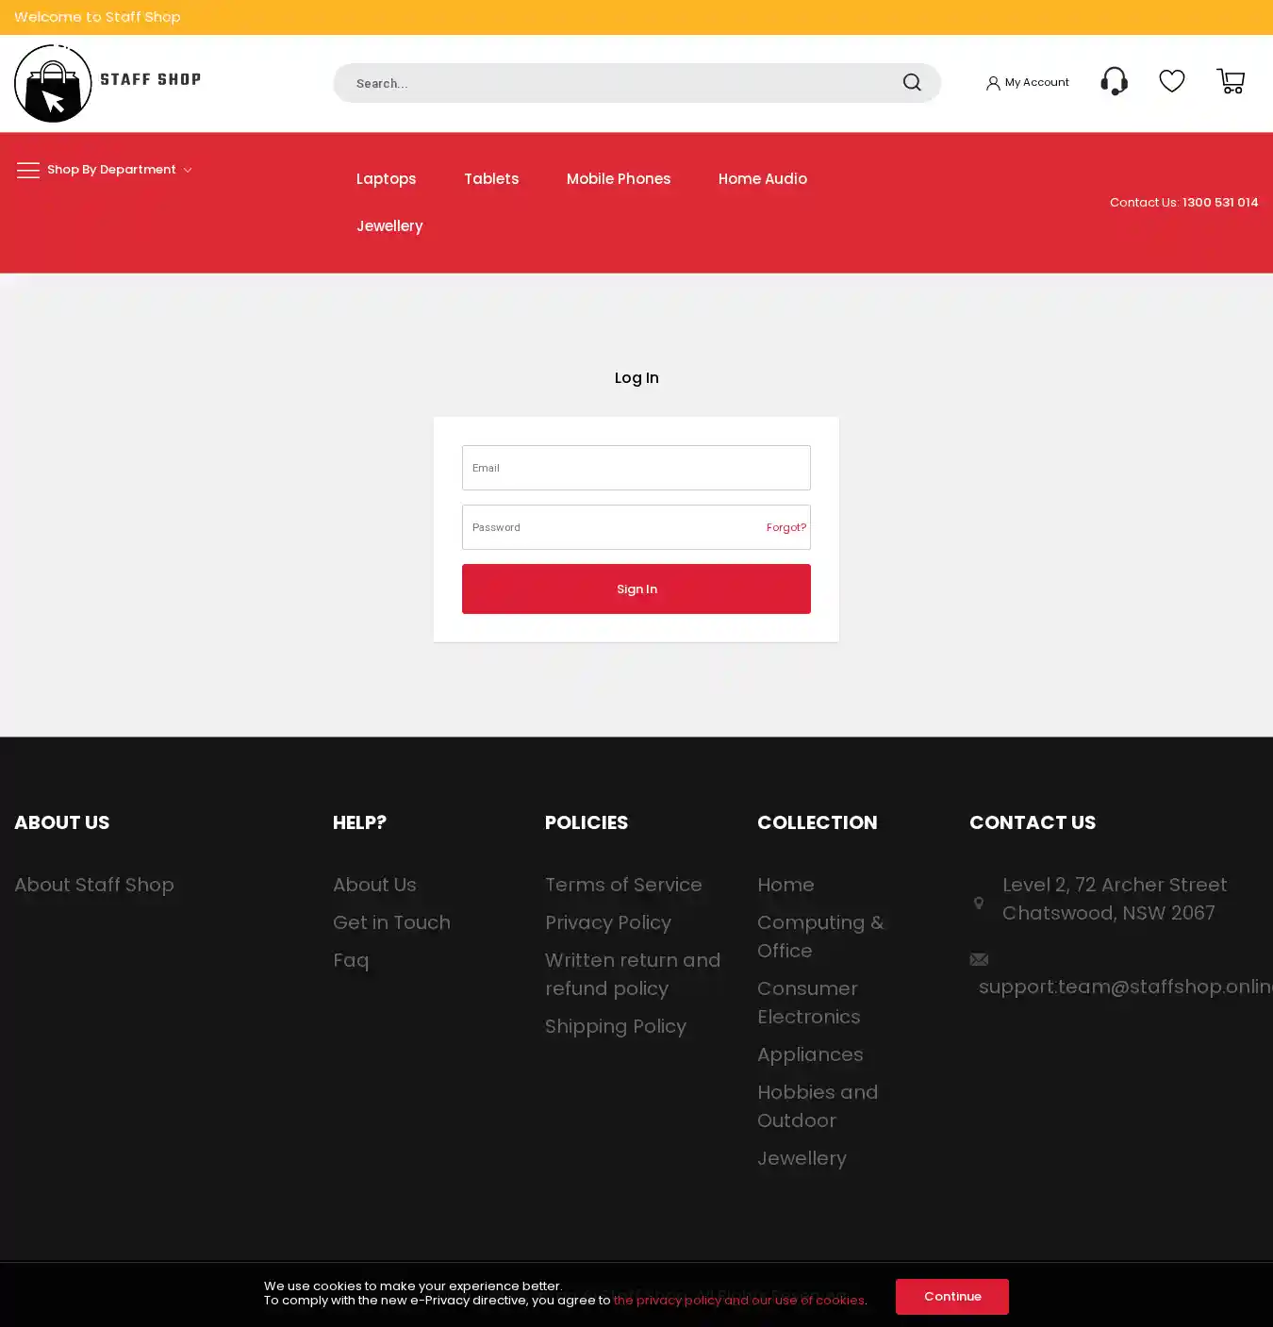Open the shopping cart icon
Viewport: 1273px width, 1327px height.
tap(1231, 81)
